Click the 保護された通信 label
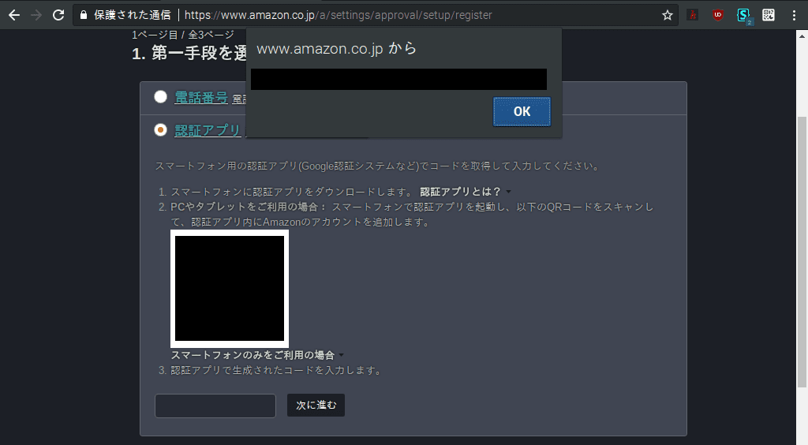This screenshot has width=808, height=445. 133,15
